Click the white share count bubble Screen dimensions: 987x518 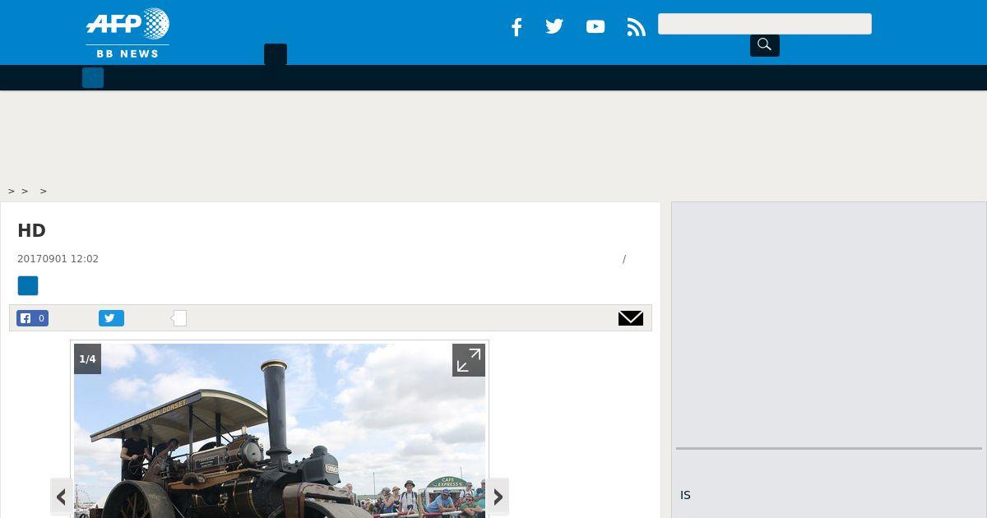coord(179,318)
